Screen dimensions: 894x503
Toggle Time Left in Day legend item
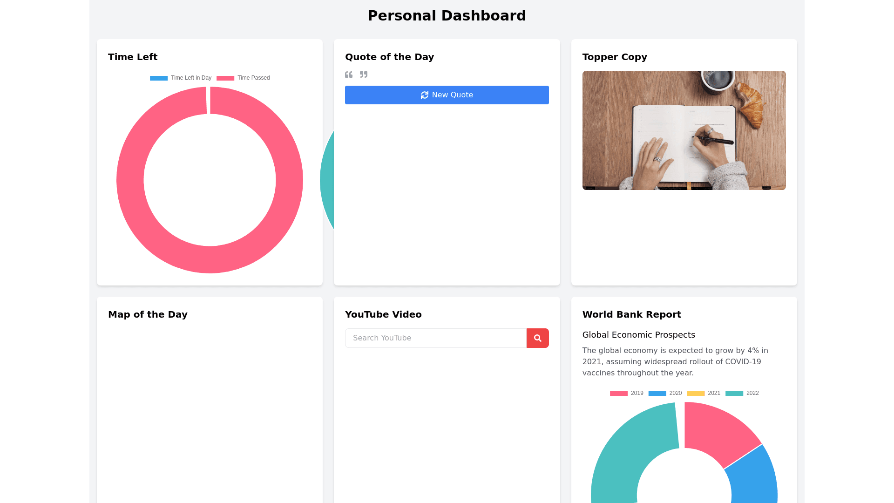[190, 78]
